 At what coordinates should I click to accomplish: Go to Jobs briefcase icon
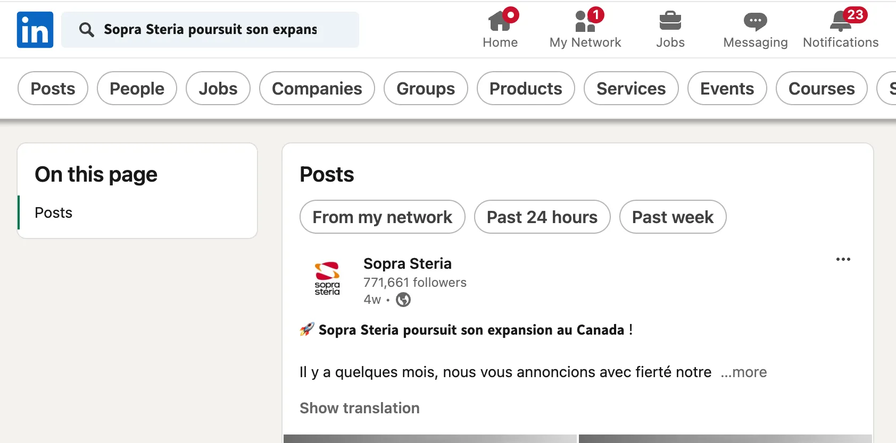pos(670,22)
